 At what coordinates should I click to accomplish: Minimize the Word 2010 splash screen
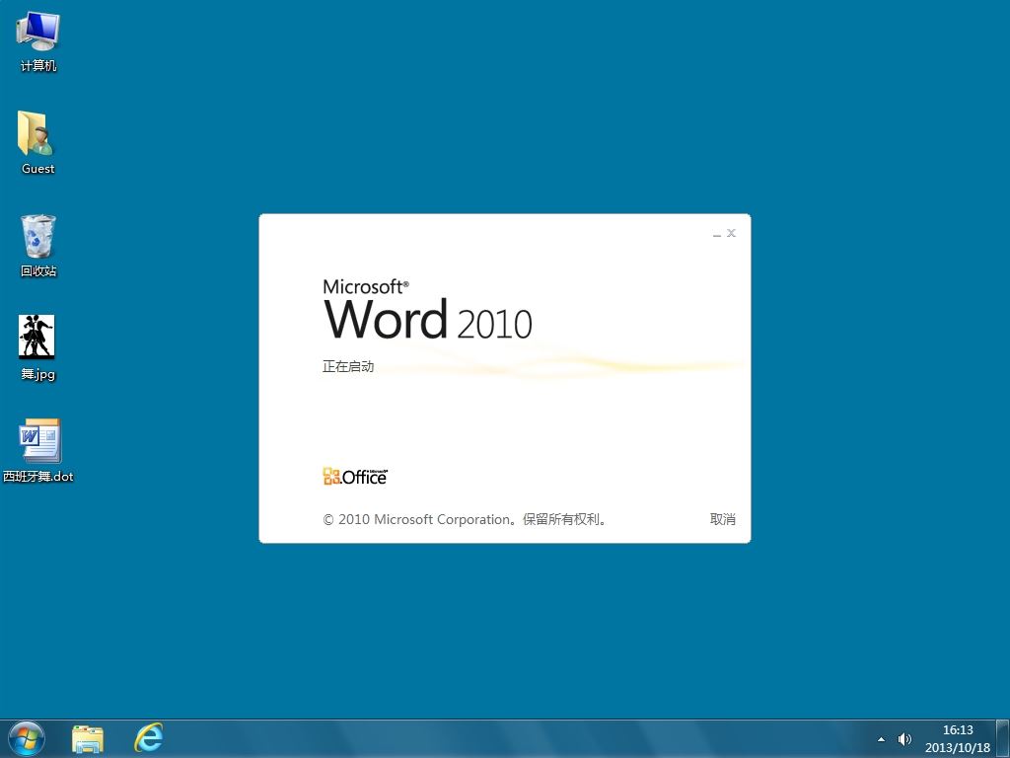coord(717,233)
